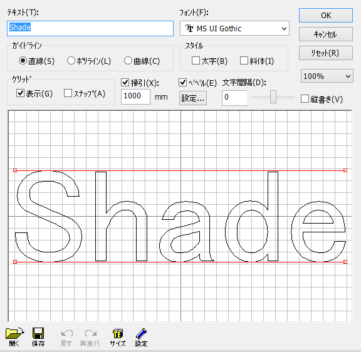Click the 設定... bevel settings button

pyautogui.click(x=192, y=98)
